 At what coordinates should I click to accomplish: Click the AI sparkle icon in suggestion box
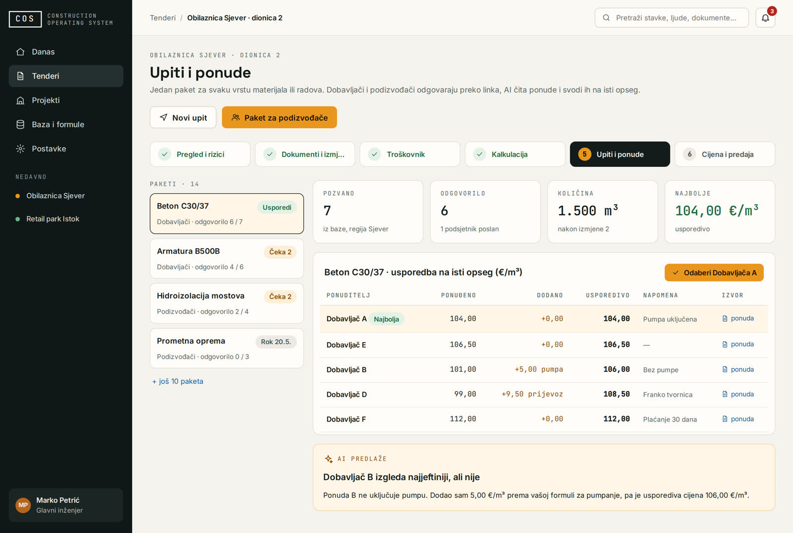pos(329,459)
